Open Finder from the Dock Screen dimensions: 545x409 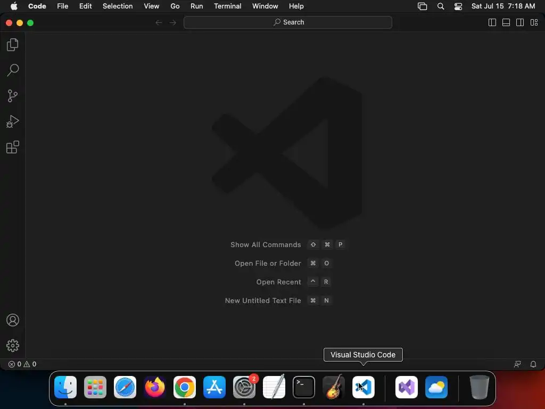click(x=65, y=387)
